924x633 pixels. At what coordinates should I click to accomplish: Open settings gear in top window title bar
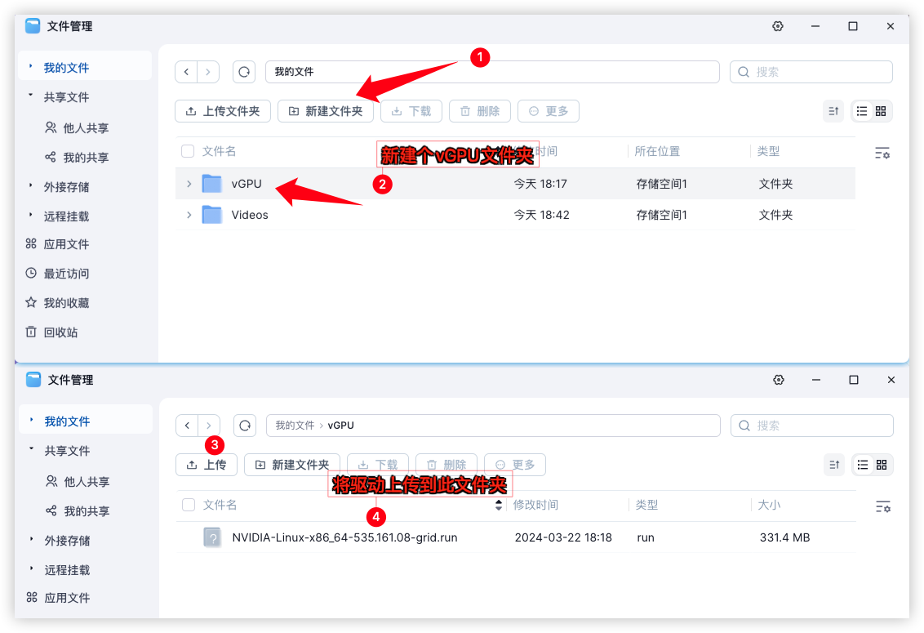pyautogui.click(x=778, y=26)
